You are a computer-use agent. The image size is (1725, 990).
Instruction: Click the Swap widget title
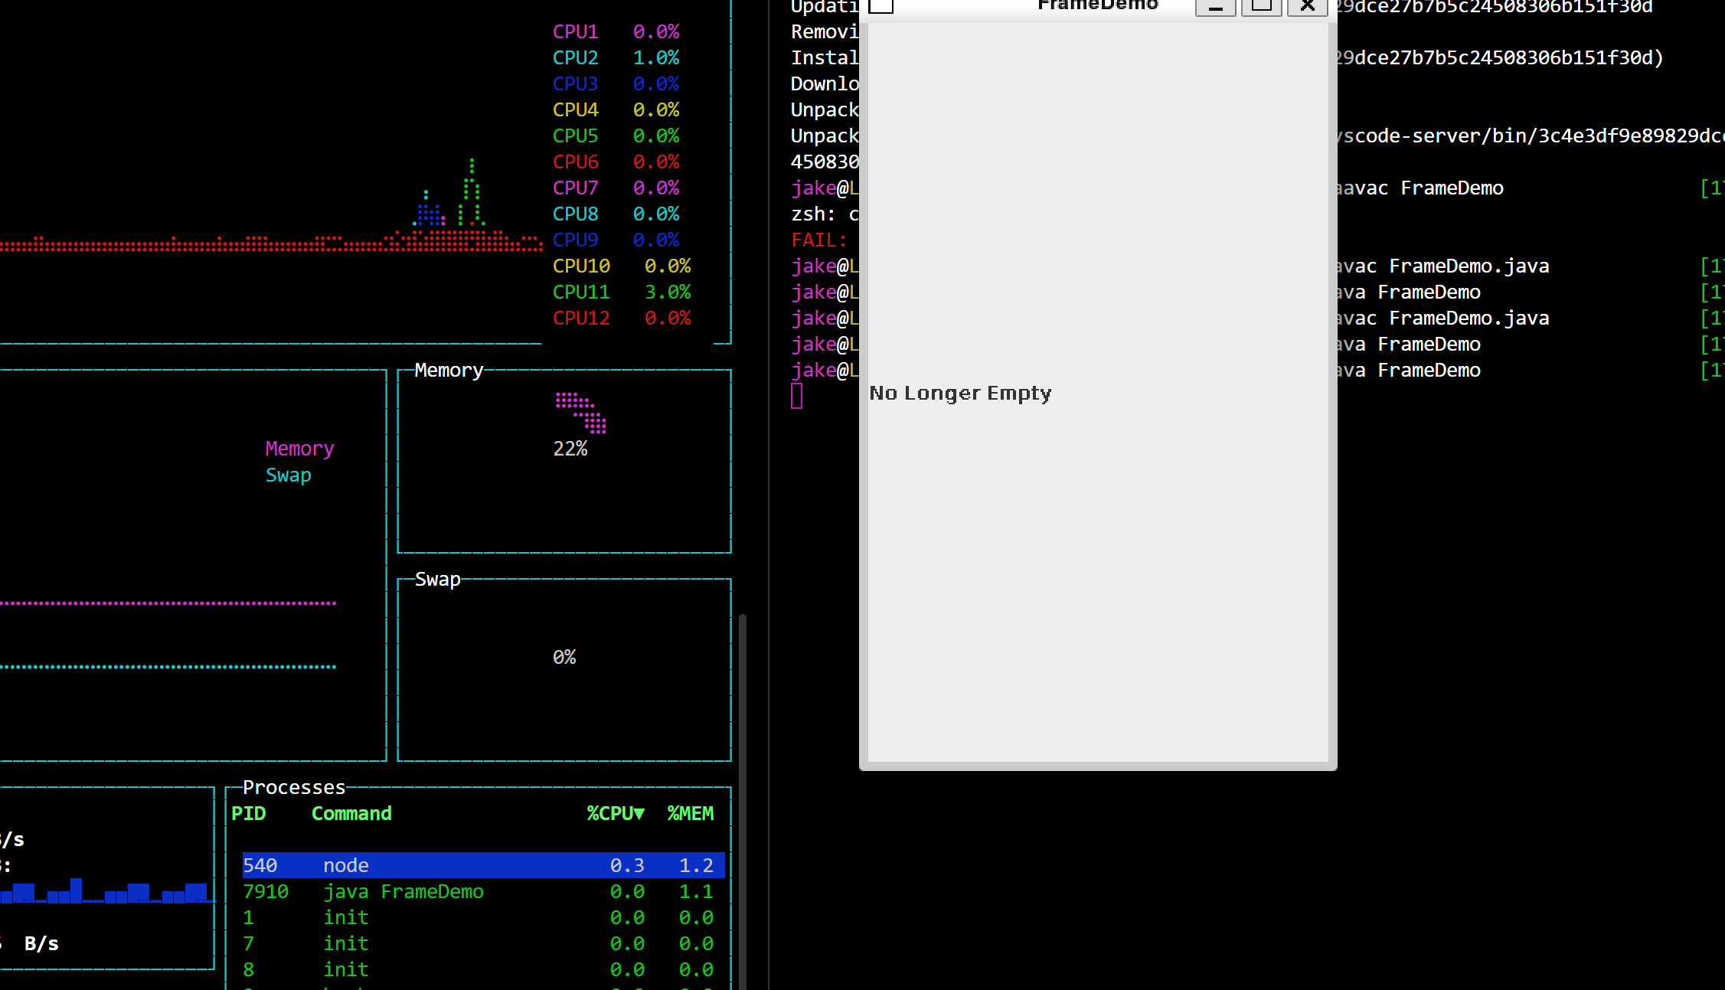click(437, 579)
